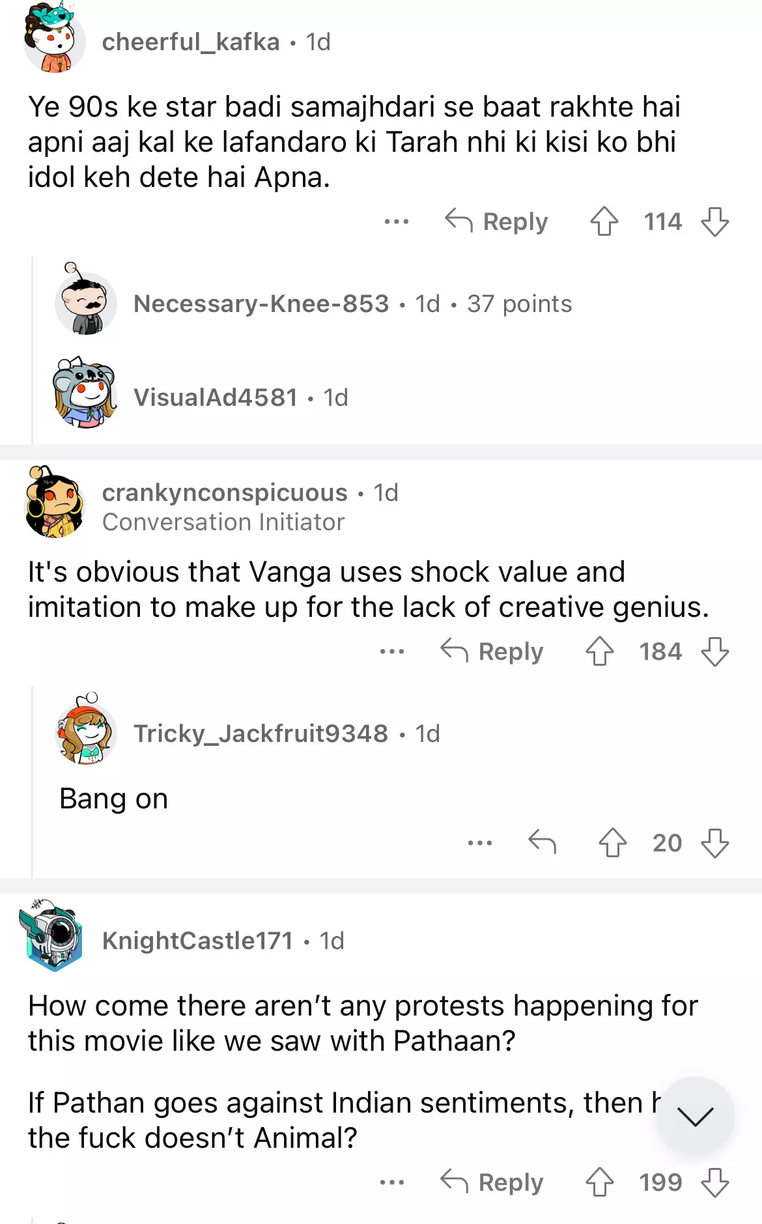
Task: Open more options on "Bang on" reply
Action: point(479,842)
